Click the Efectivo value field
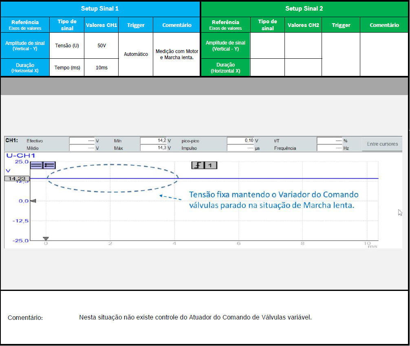The width and height of the screenshot is (410, 346). (82, 141)
